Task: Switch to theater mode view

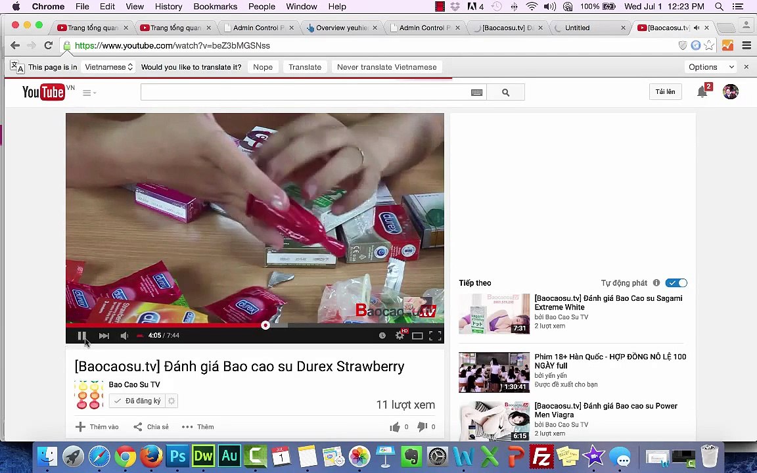Action: coord(418,336)
